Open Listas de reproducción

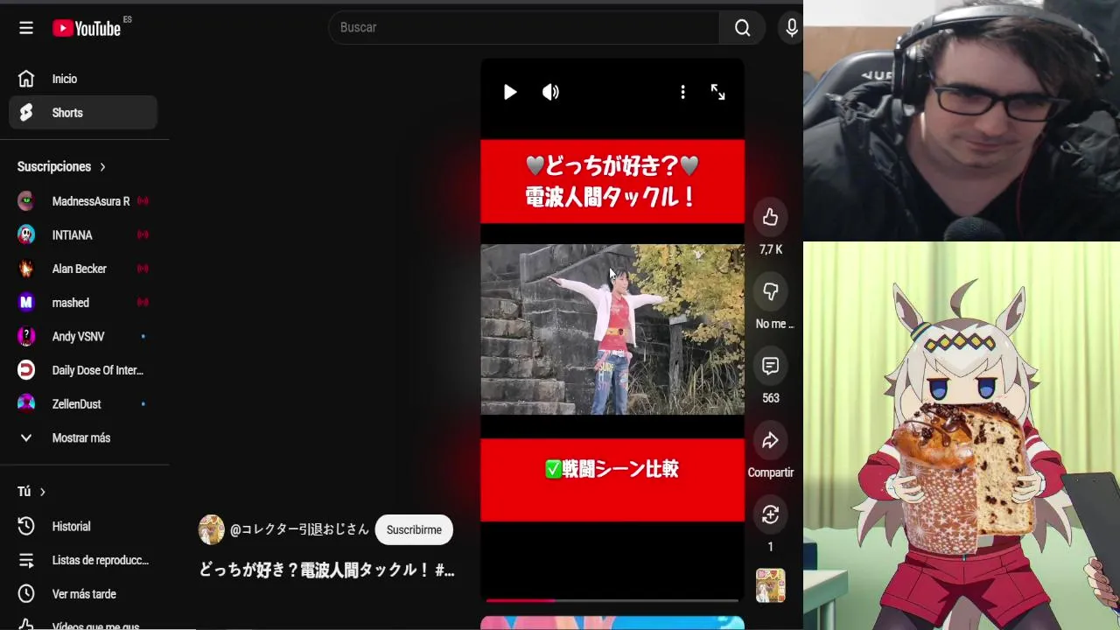coord(83,560)
